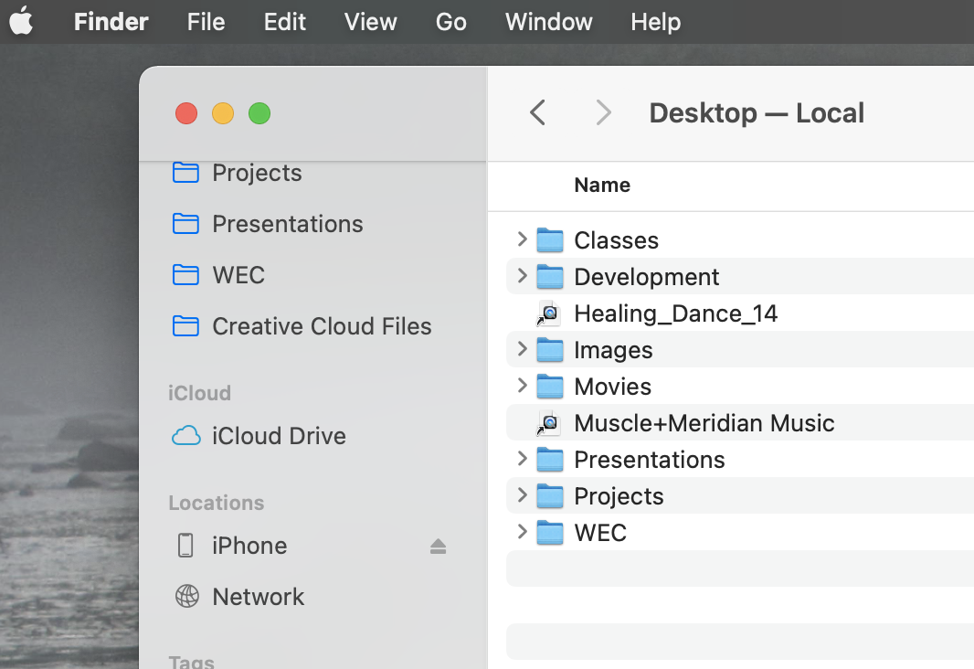Open the Window menu

tap(548, 22)
